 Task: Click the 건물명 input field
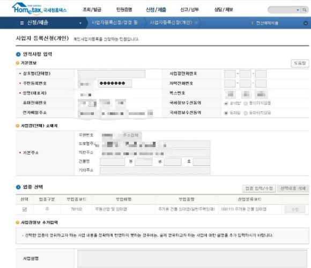tap(112, 162)
